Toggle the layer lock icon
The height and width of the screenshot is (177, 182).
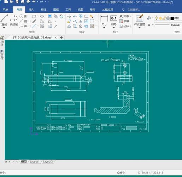[164, 18]
